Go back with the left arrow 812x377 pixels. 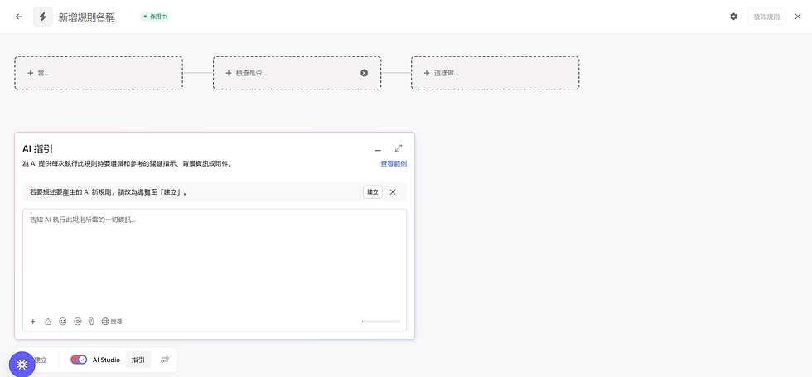(18, 17)
